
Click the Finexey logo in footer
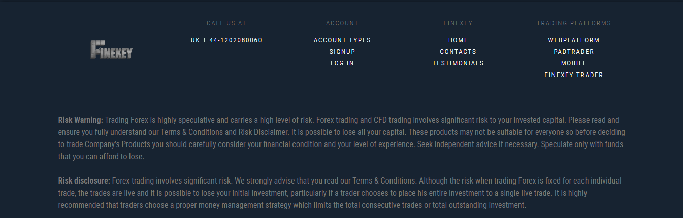coord(112,49)
